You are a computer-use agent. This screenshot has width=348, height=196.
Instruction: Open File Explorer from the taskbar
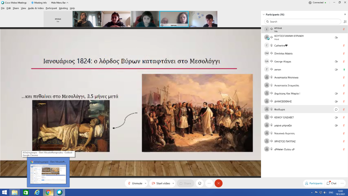click(x=15, y=192)
